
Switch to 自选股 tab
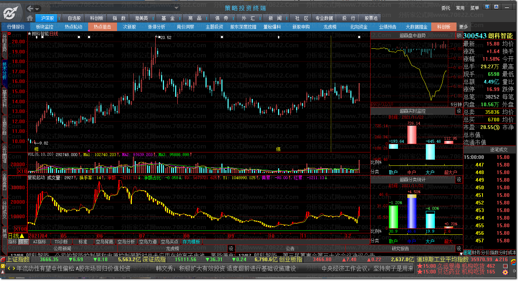74,18
